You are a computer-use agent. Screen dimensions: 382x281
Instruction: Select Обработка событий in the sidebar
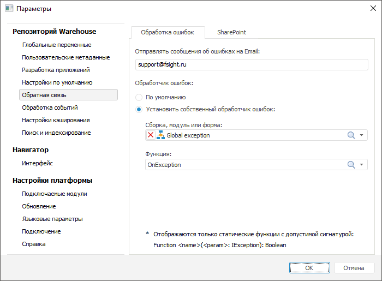(50, 107)
